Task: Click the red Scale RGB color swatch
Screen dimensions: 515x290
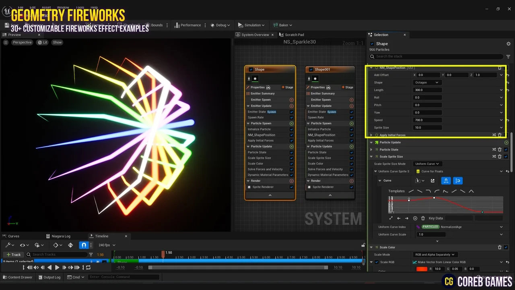Action: click(422, 269)
